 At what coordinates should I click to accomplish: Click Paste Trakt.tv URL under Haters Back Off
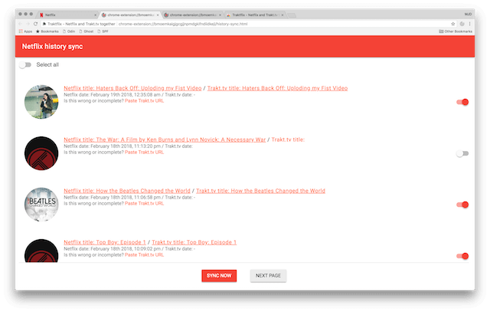click(x=145, y=100)
